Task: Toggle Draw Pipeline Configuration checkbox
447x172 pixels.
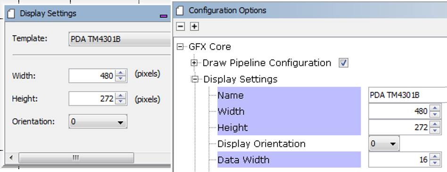Action: (343, 63)
